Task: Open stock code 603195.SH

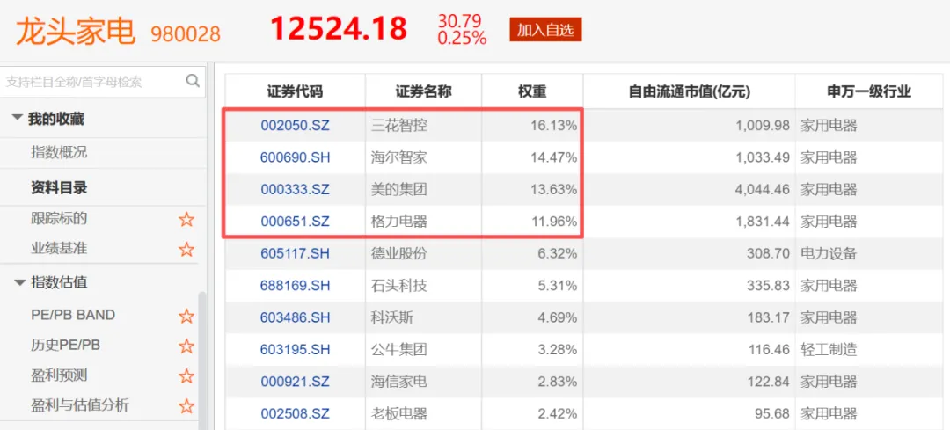Action: click(295, 349)
